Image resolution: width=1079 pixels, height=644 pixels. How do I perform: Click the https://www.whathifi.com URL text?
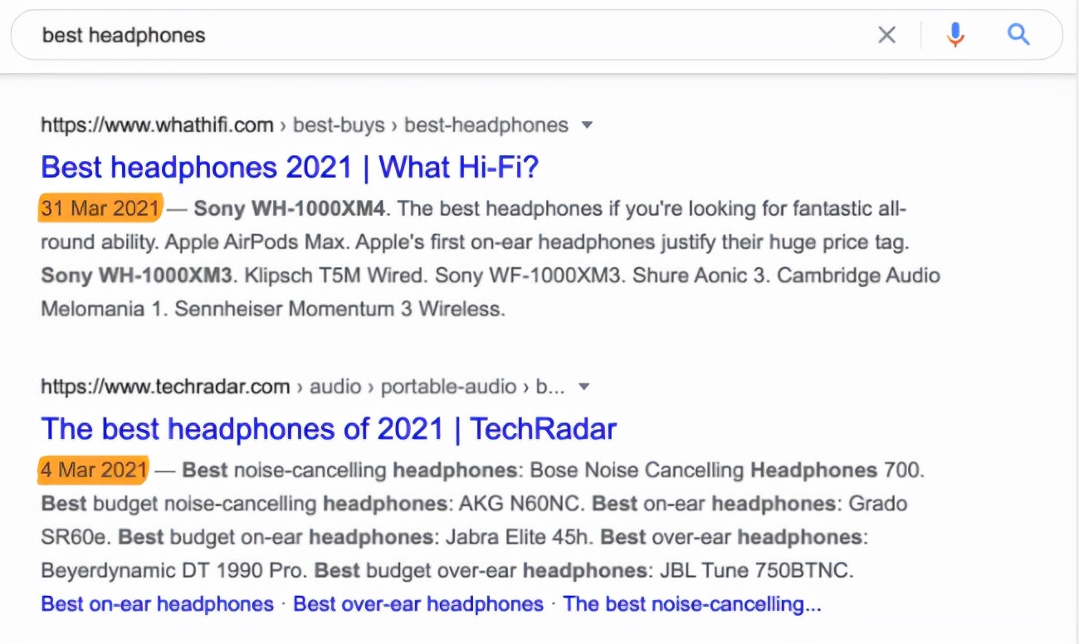[x=157, y=125]
